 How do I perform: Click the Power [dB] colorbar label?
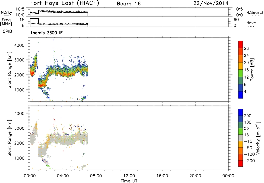[252, 70]
